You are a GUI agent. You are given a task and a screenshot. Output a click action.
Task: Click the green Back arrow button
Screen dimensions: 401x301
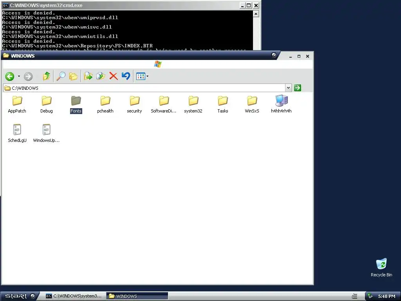tap(10, 76)
